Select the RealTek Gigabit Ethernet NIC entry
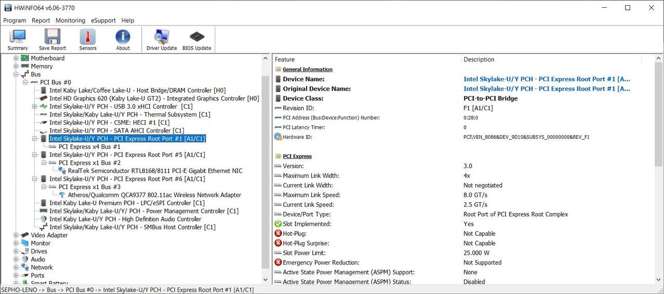This screenshot has height=294, width=664. pos(155,171)
